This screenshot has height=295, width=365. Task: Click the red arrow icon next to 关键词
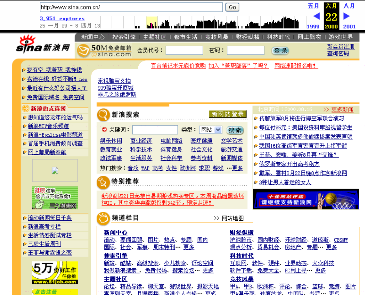tap(104, 130)
